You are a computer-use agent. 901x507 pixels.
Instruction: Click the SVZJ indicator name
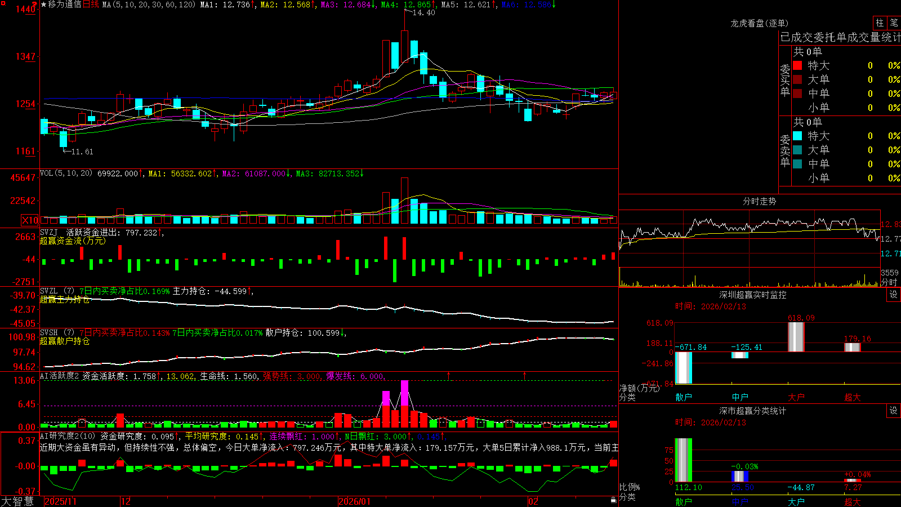pyautogui.click(x=48, y=232)
